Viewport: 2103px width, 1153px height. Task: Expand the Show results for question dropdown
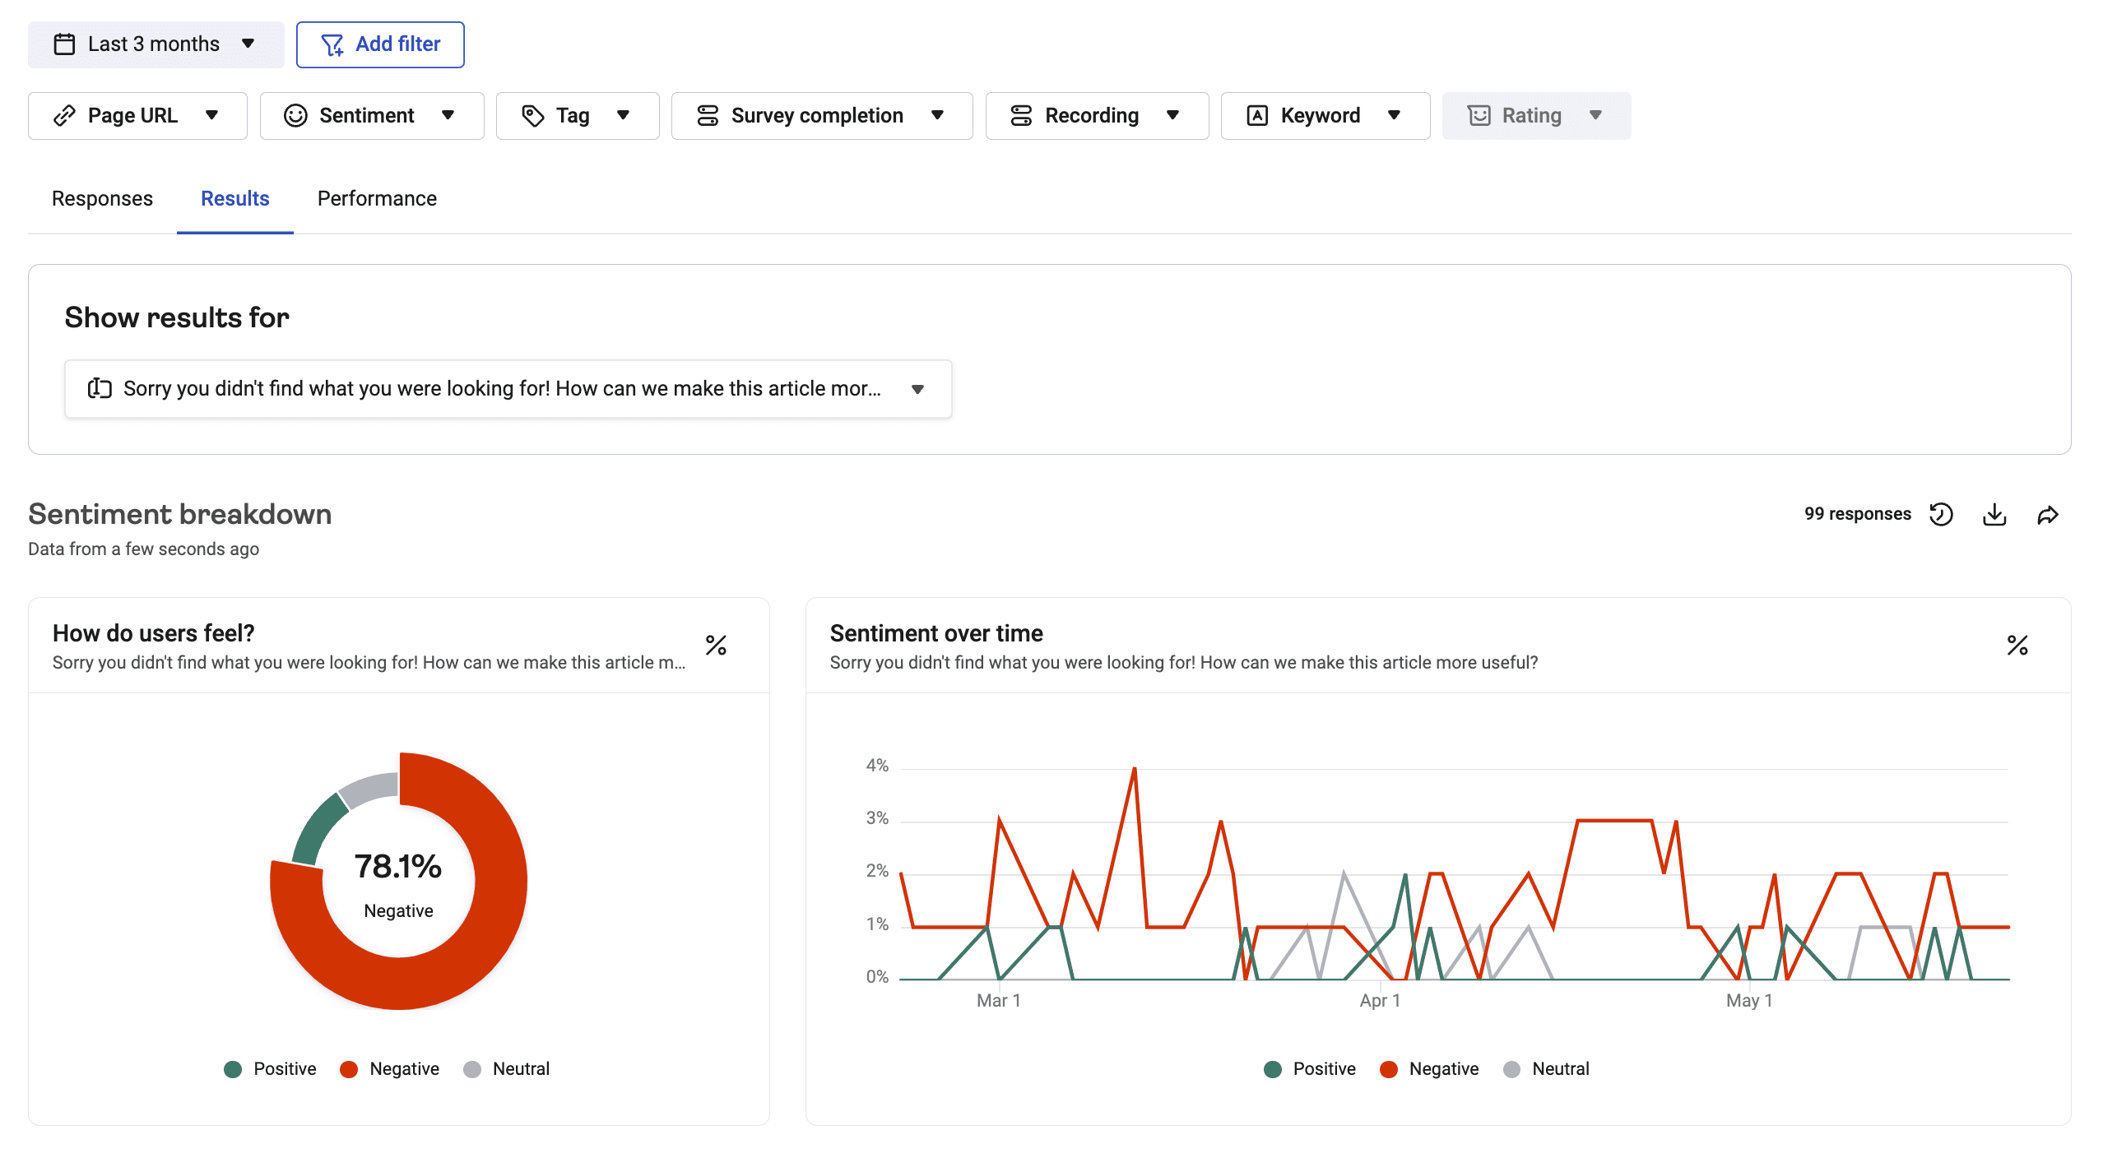coord(508,389)
